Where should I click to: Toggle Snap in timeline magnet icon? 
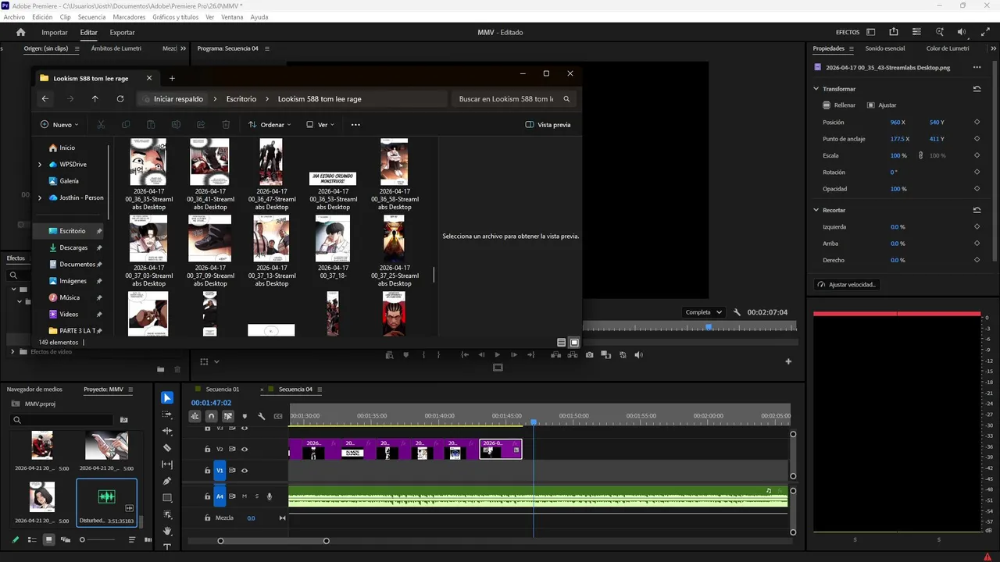coord(211,417)
